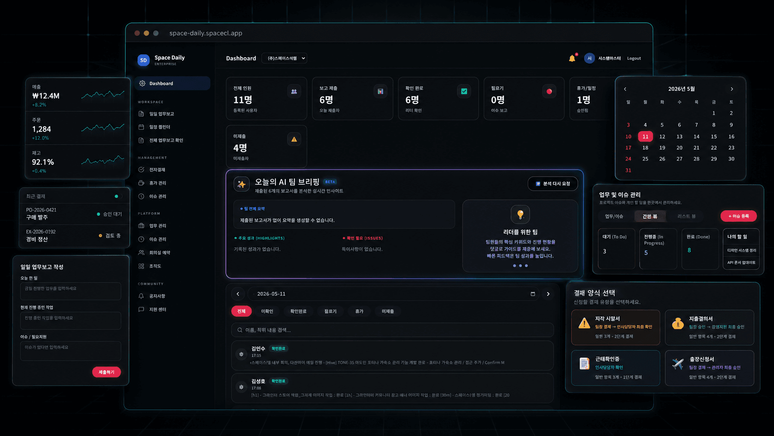Image resolution: width=774 pixels, height=436 pixels.
Task: Toggle the green status dot on 최근 결제
Action: pyautogui.click(x=116, y=196)
